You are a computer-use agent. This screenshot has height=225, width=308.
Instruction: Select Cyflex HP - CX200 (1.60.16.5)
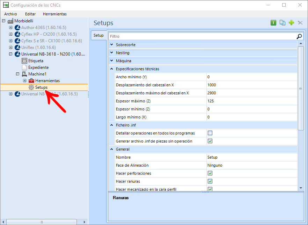(49, 34)
